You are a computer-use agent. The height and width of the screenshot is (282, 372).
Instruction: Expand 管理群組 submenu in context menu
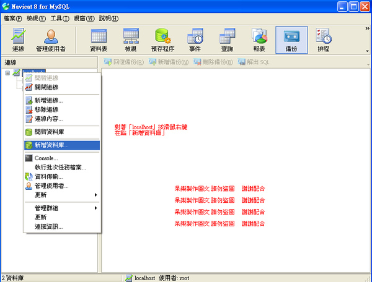(x=62, y=208)
